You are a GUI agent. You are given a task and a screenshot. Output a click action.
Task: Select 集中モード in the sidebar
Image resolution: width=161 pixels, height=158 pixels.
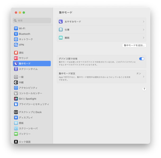(x=32, y=63)
